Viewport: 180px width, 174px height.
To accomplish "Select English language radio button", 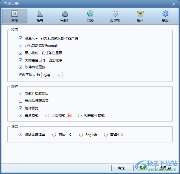I will click(81, 135).
